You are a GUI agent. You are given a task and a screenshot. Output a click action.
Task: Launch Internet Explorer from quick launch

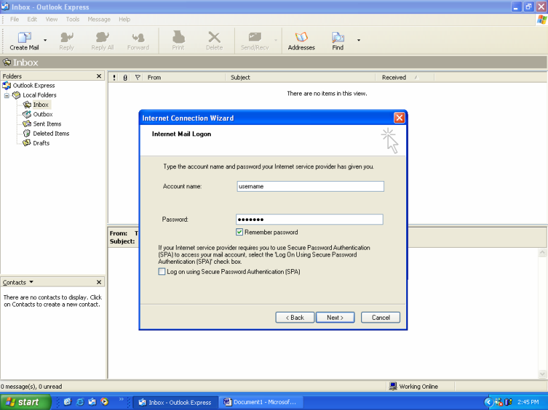[80, 402]
